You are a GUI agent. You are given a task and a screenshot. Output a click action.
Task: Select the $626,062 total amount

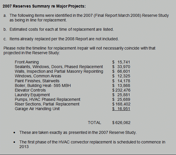121,123
